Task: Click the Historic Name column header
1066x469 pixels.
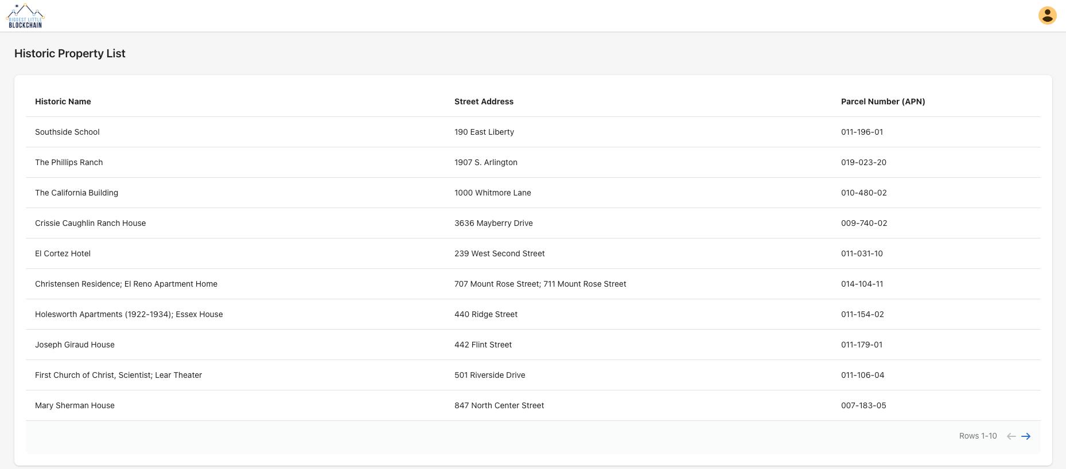Action: tap(63, 101)
